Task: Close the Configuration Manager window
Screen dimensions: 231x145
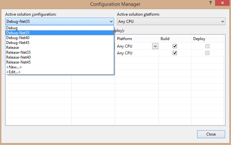Action: pyautogui.click(x=223, y=3)
